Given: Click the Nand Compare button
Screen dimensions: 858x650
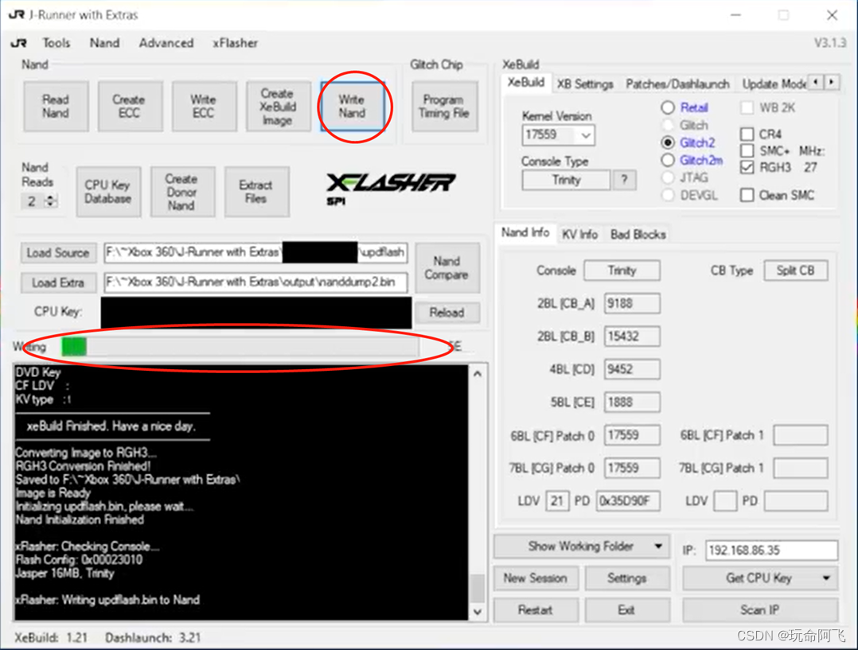Looking at the screenshot, I should point(447,267).
